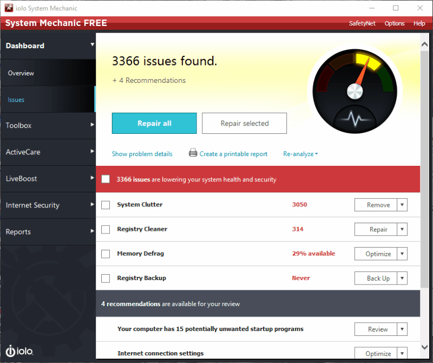The image size is (433, 363).
Task: Click the '314' Registry Cleaner count
Action: click(298, 229)
